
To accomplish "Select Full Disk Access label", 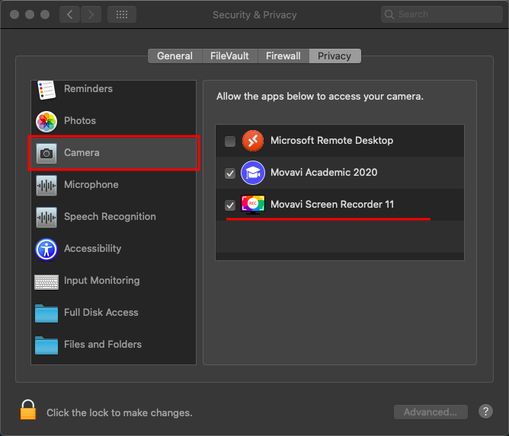I will click(x=101, y=312).
